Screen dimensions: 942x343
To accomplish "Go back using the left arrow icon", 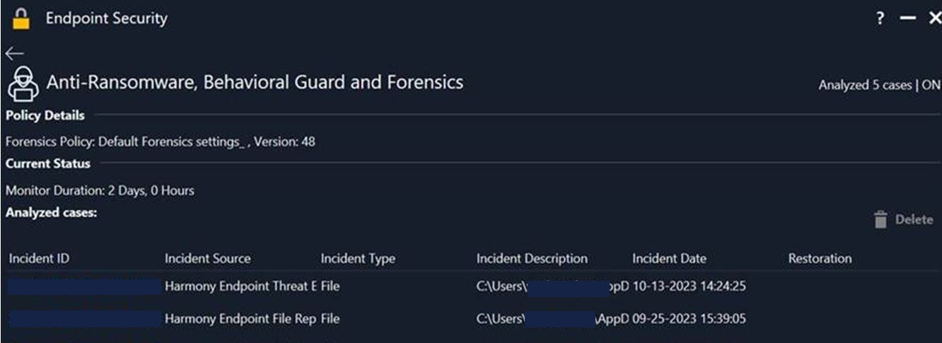I will click(14, 54).
